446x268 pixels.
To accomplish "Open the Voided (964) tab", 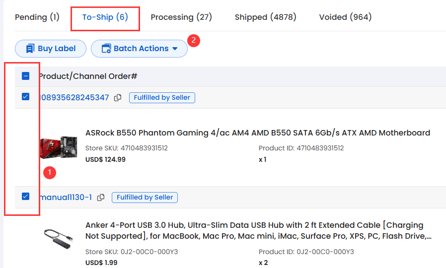I will [x=345, y=17].
